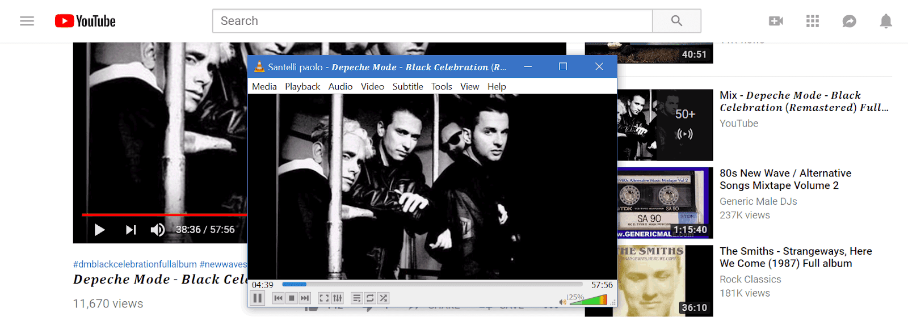This screenshot has height=321, width=908.
Task: Go to previous track in VLC
Action: (278, 298)
